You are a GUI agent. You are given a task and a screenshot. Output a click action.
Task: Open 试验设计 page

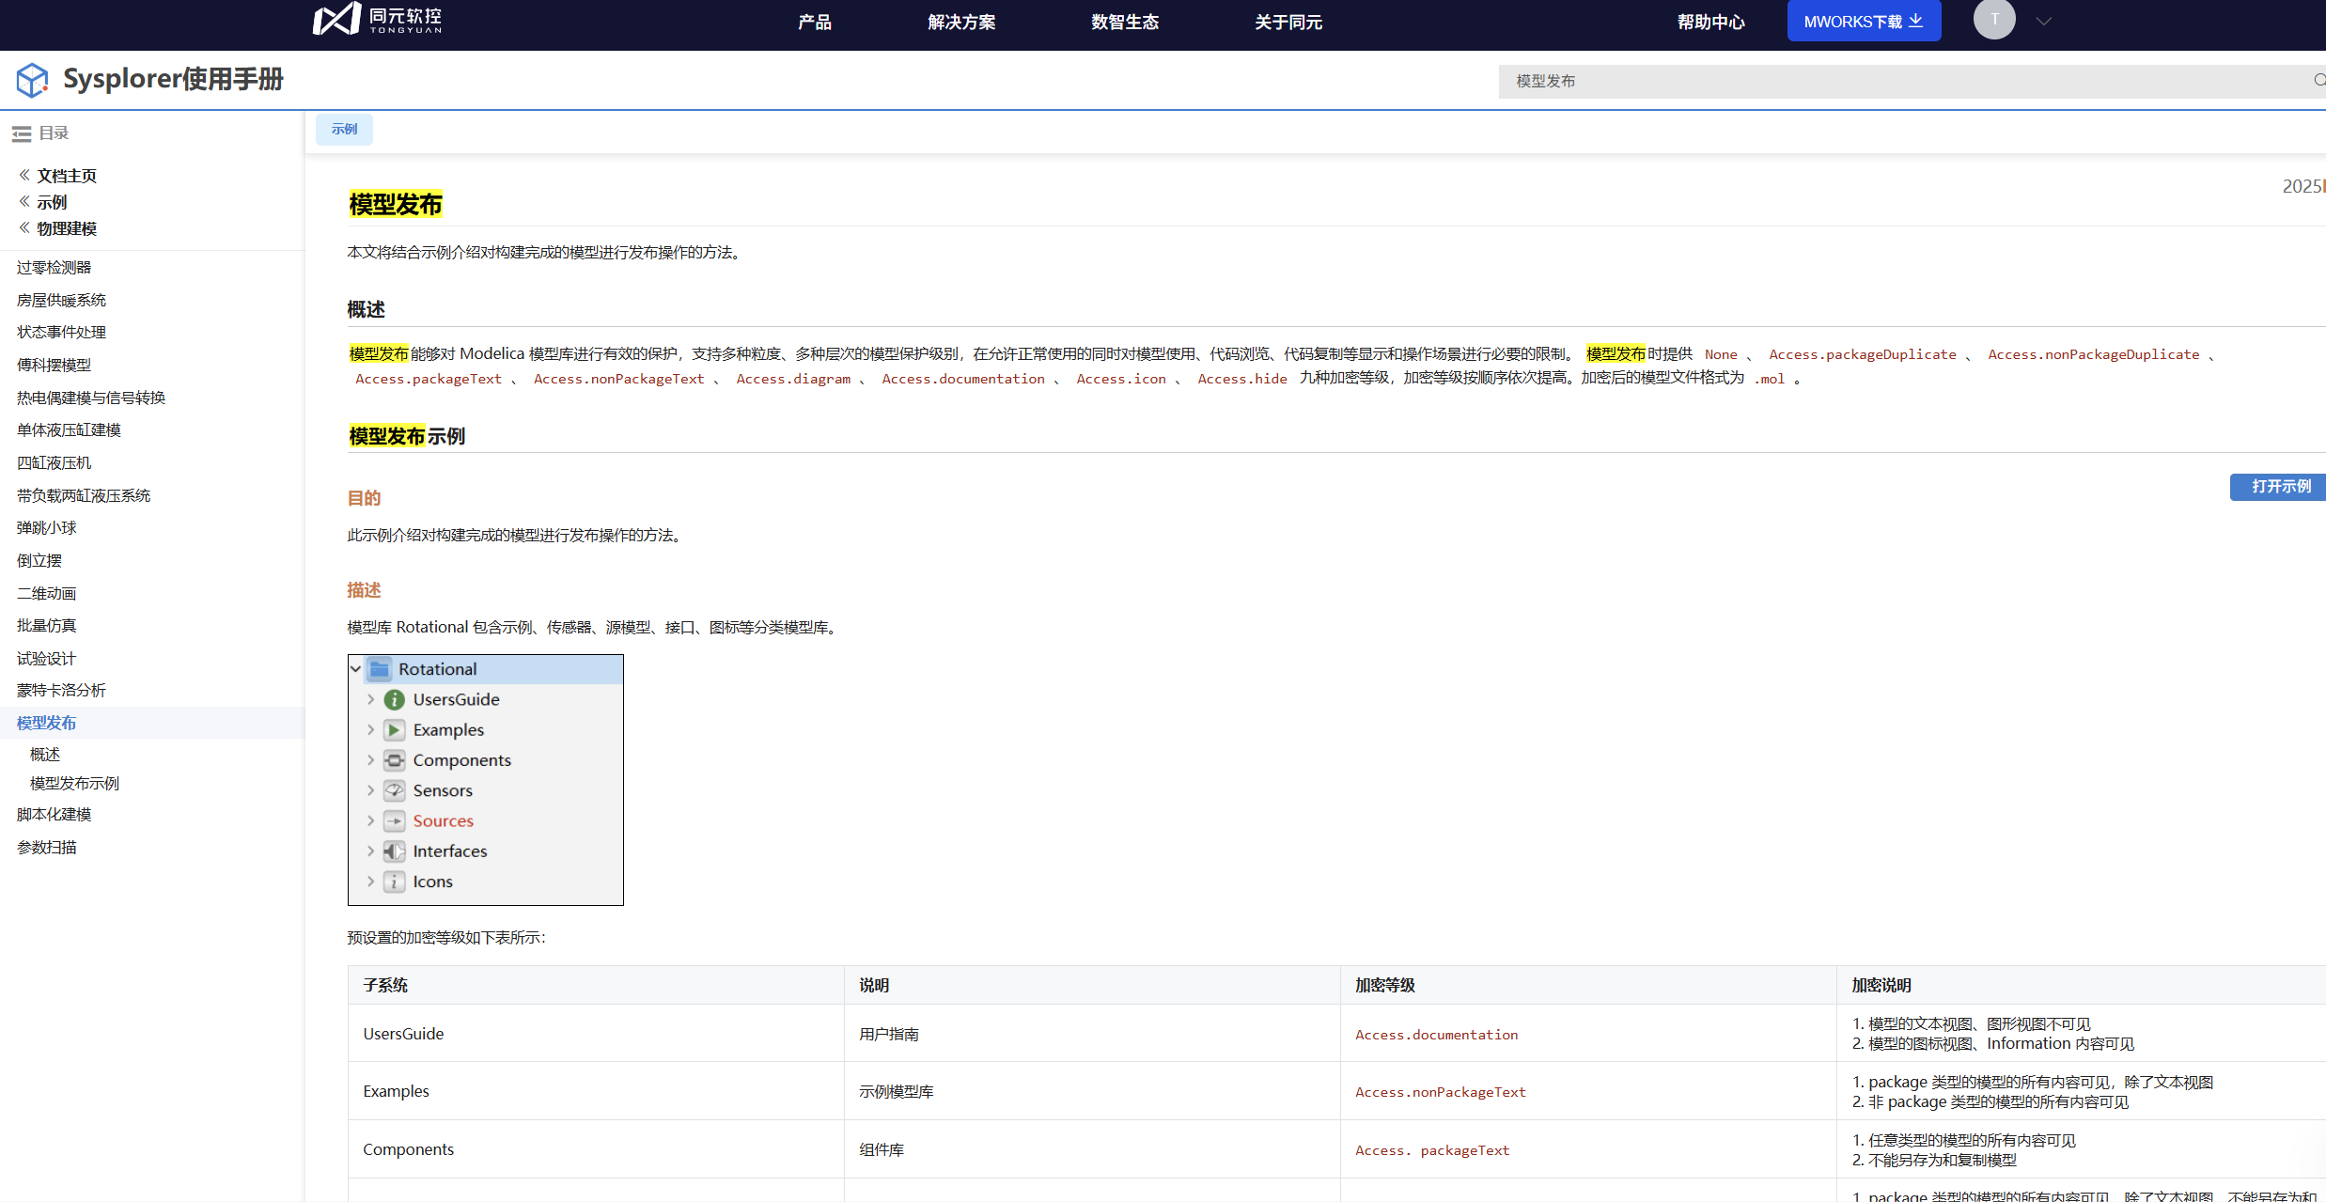point(47,659)
